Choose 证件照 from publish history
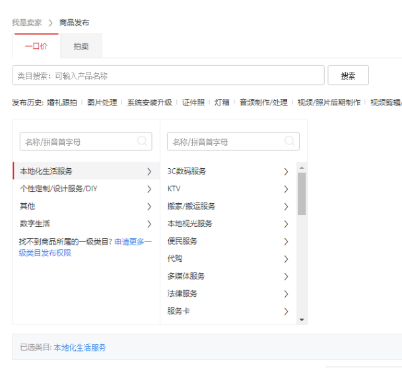 [193, 102]
